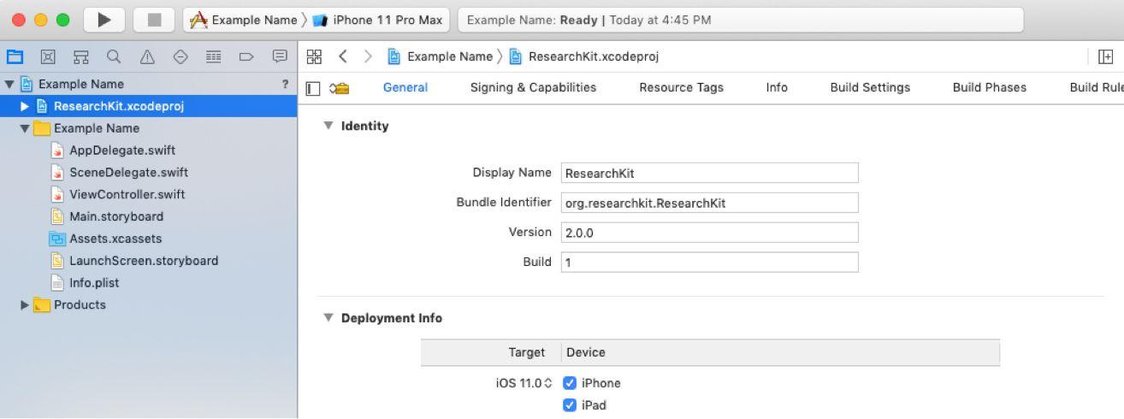Open the Test navigator diamond icon
Screen dimensions: 1124x419
180,57
